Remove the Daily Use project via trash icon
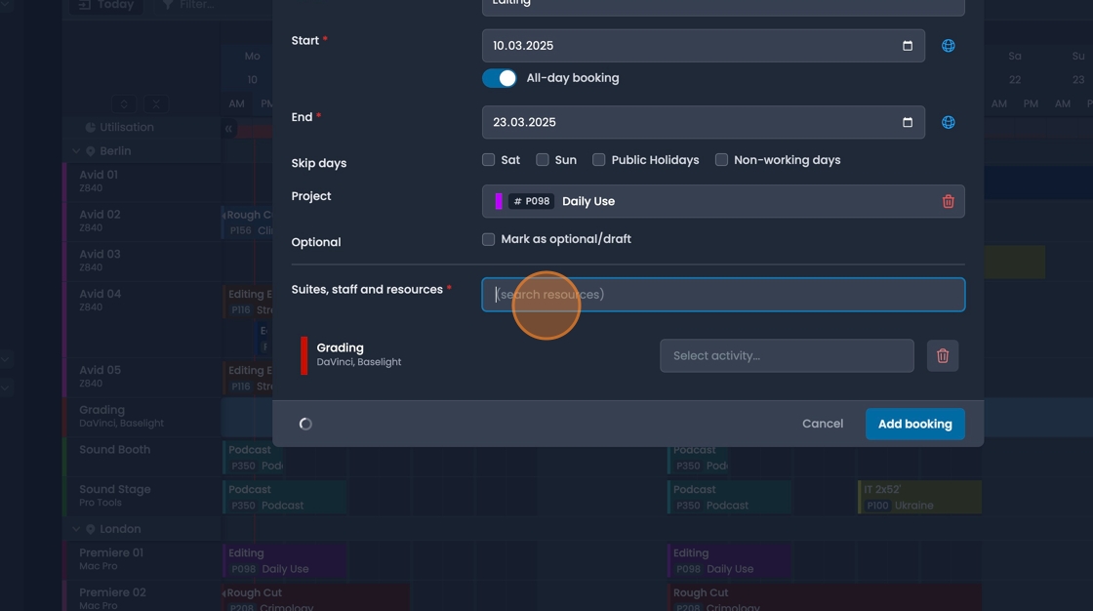 [x=947, y=201]
